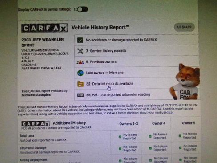Screen dimensions: 217x163
Task: Click the previous owners people icon
Action: [80, 62]
